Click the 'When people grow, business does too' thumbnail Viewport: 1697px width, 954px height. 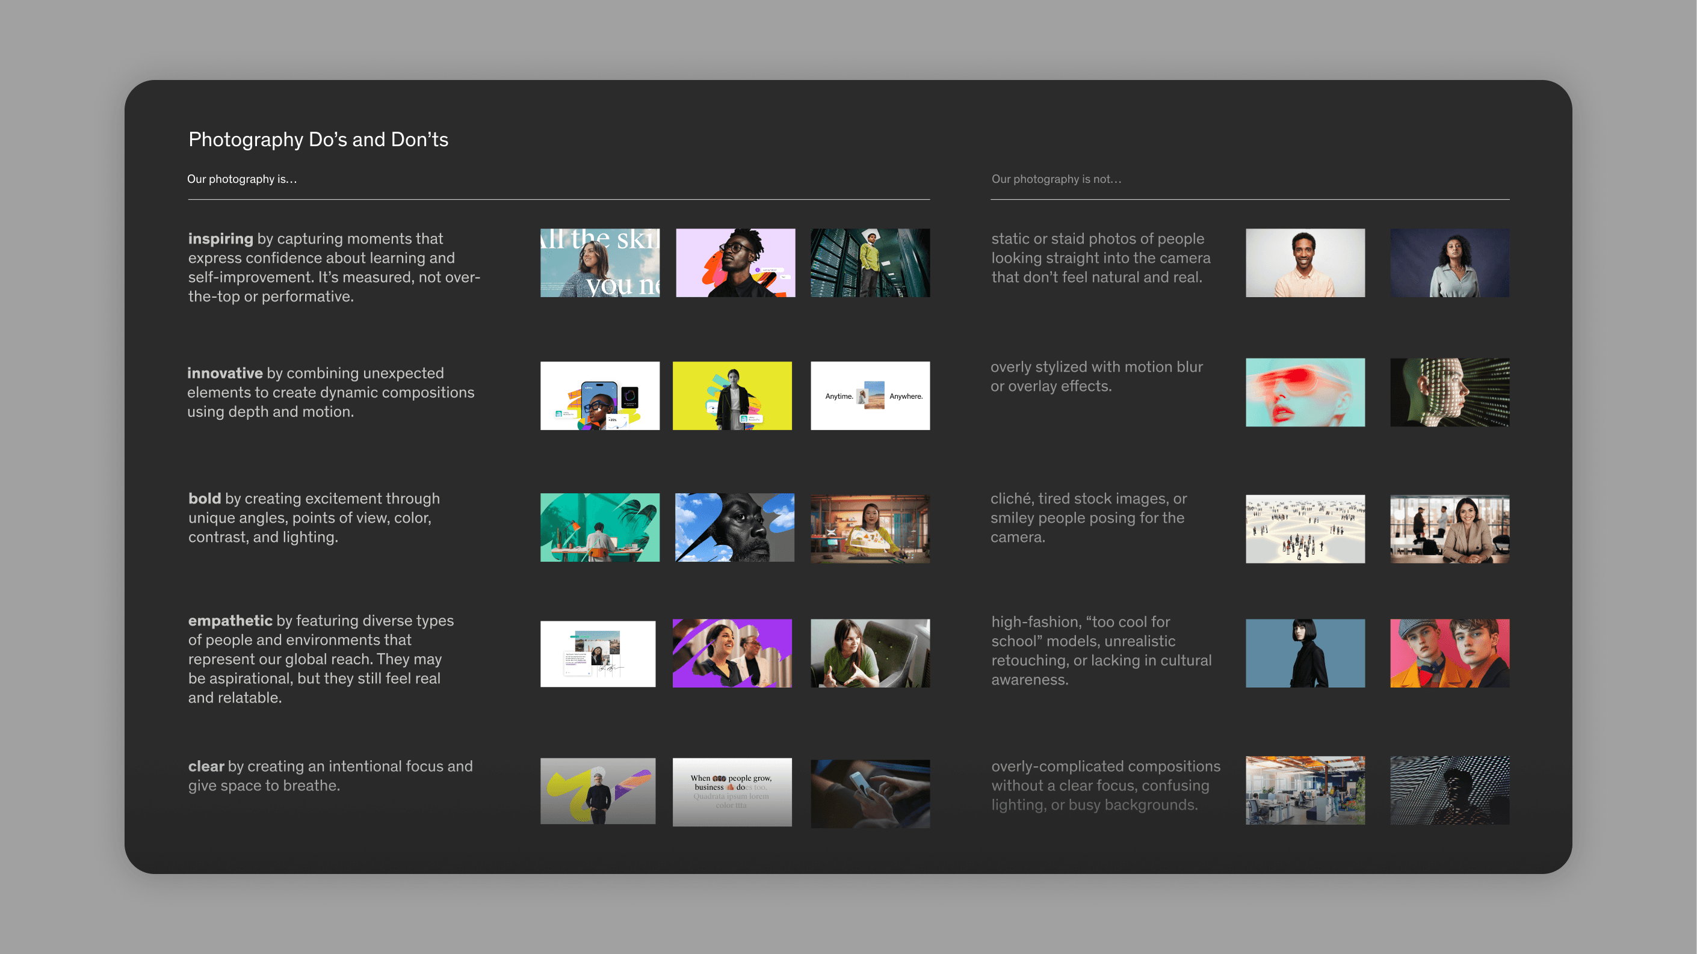coord(732,792)
